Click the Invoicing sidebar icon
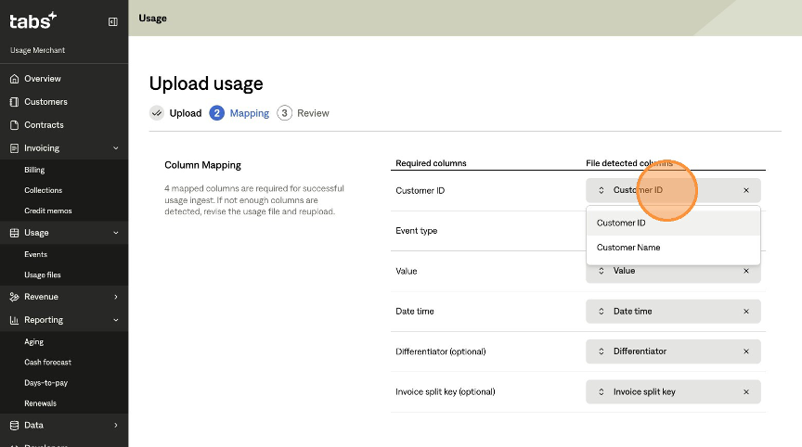802x447 pixels. tap(14, 148)
